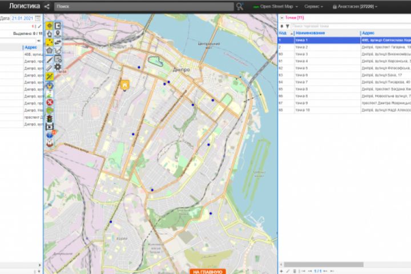Click the yellow points selection tool
Viewport: 411px width, 274px height.
(x=50, y=42)
